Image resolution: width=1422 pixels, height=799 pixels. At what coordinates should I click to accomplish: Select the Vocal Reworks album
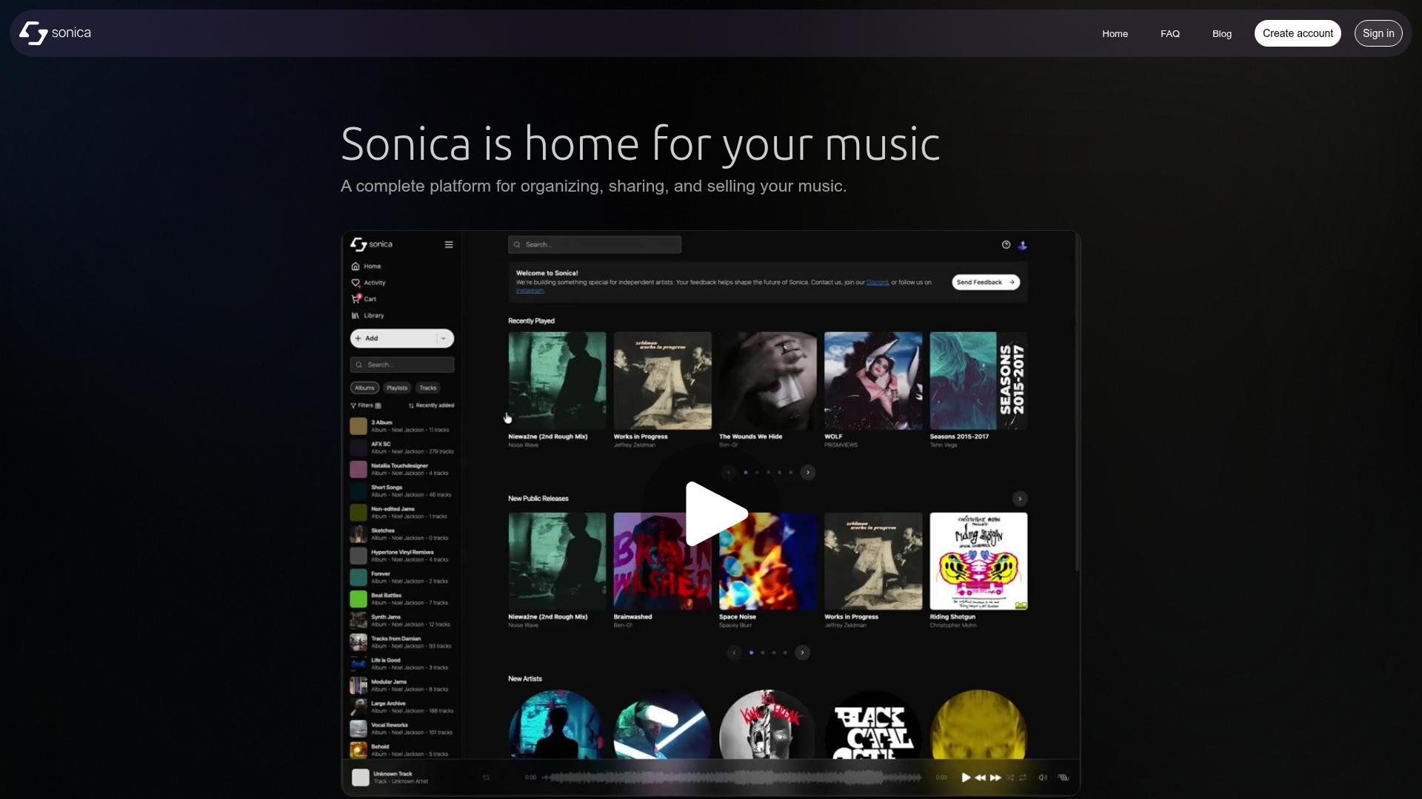[x=402, y=729]
